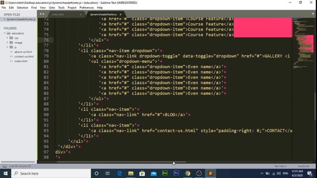Viewport: 317px width, 178px height.
Task: Click the js folder icon
Action: coord(11,47)
